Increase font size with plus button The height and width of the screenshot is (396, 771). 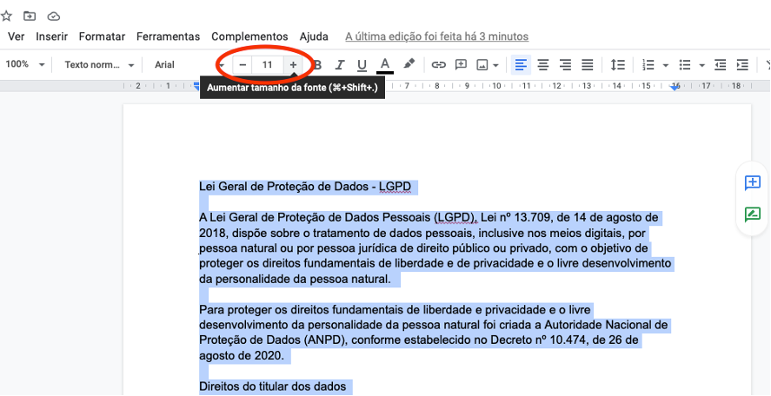click(293, 64)
